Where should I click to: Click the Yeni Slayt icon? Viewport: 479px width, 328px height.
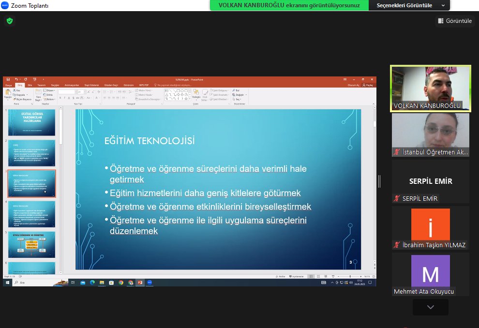39,92
